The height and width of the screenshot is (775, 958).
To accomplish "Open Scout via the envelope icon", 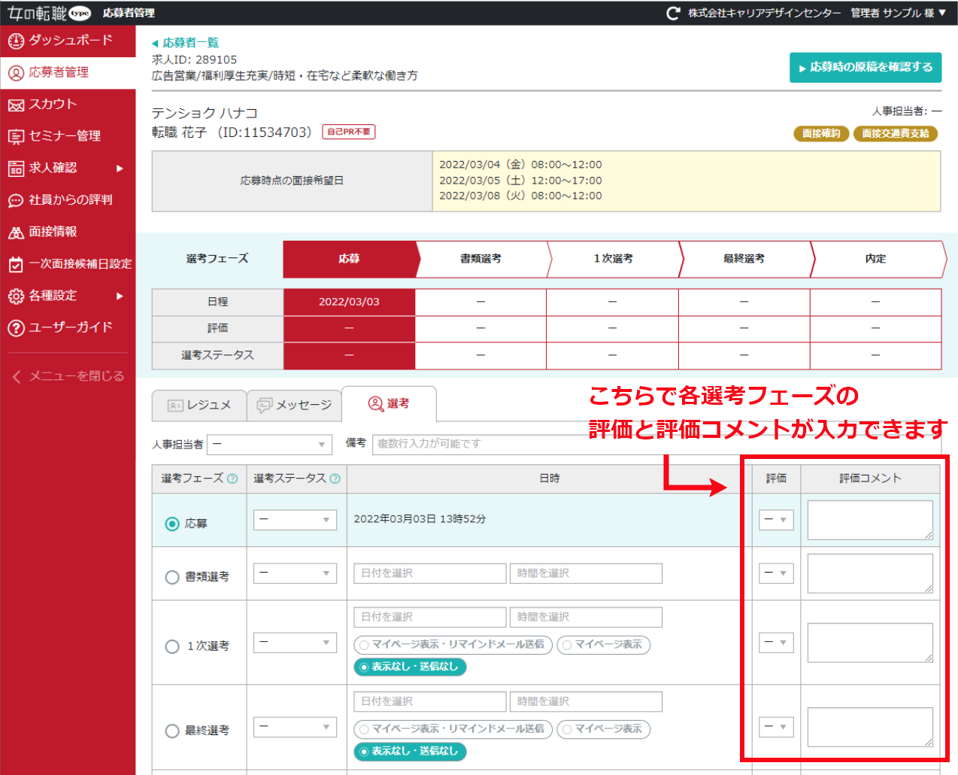I will 16,105.
